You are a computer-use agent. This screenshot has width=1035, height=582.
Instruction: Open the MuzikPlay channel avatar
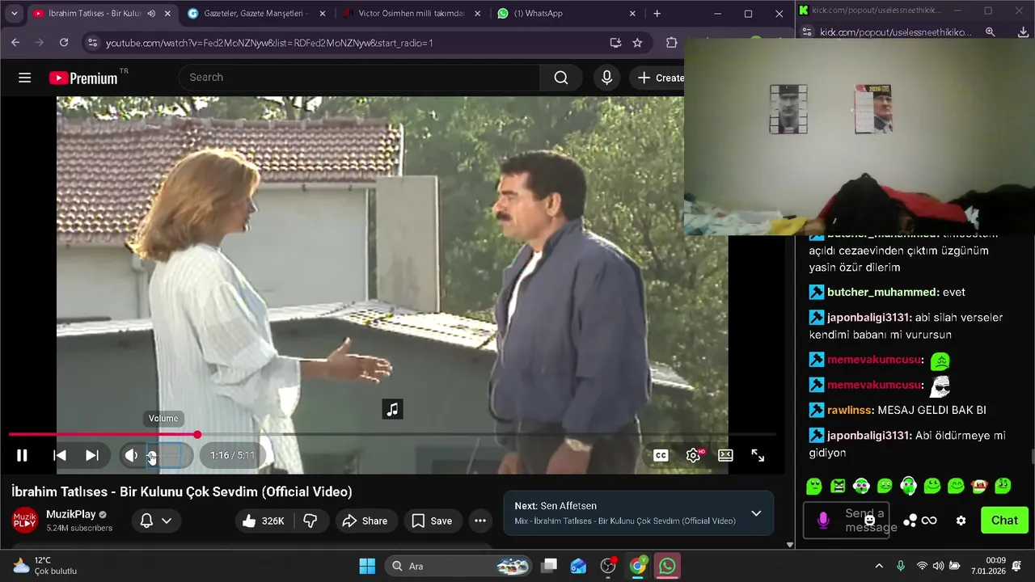coord(24,520)
